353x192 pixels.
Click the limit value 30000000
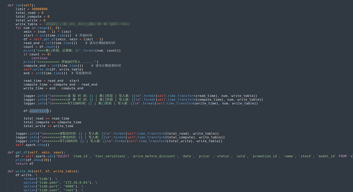point(38,9)
